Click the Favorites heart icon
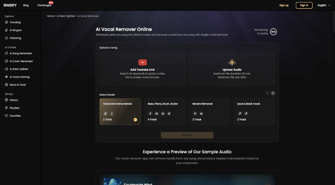Image resolution: width=335 pixels, height=185 pixels. 6,116
